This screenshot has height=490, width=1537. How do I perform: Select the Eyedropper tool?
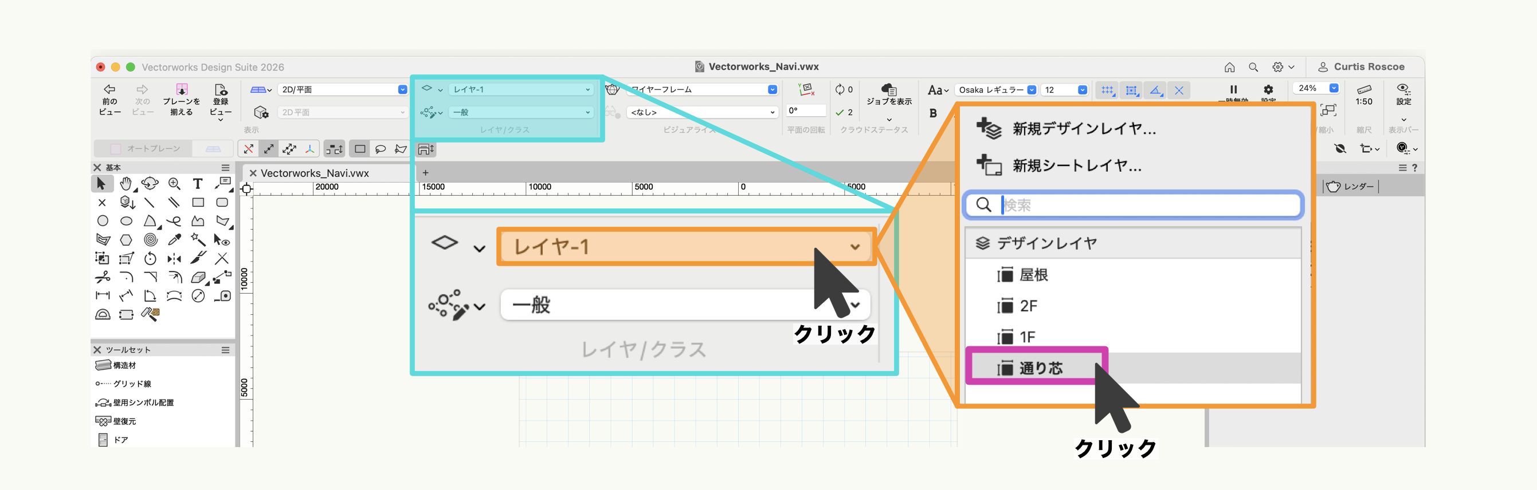pos(174,240)
